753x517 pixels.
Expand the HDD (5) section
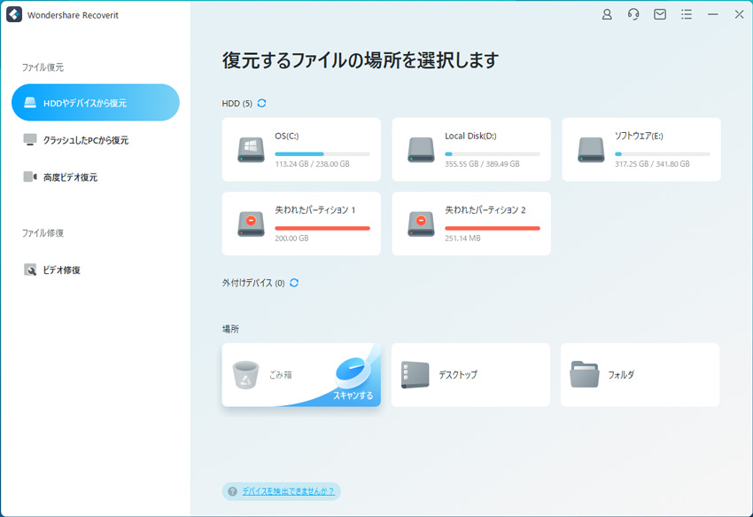coord(233,103)
